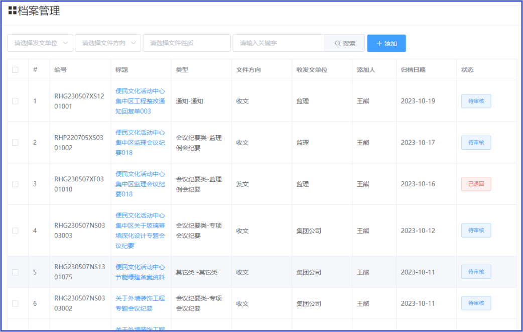
Task: Toggle the select-all checkbox in header
Action: coord(15,70)
